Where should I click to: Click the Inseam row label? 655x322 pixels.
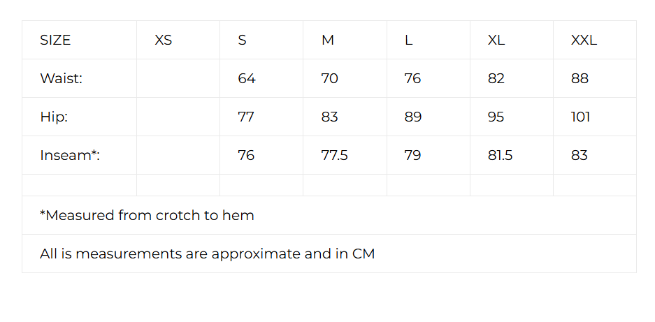(x=70, y=155)
